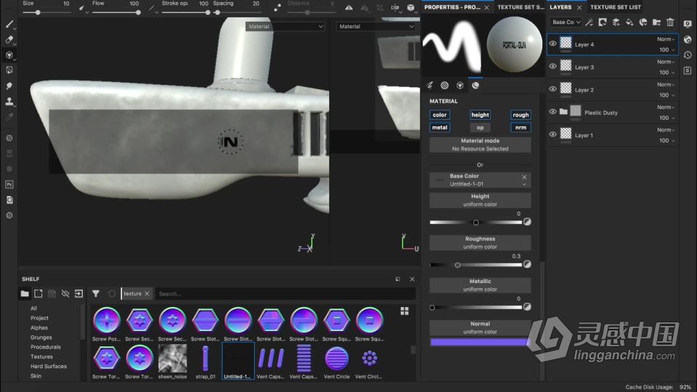Select Alphas shelf category

click(x=39, y=327)
